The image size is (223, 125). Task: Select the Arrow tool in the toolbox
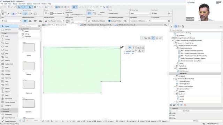pos(9,26)
